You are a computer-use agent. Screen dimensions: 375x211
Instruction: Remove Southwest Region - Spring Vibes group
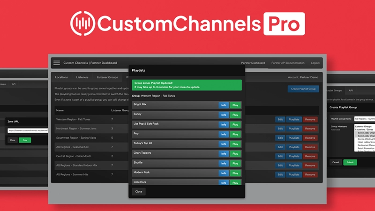click(310, 138)
